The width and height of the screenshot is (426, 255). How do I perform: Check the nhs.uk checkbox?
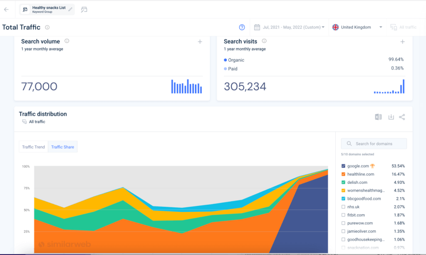343,207
